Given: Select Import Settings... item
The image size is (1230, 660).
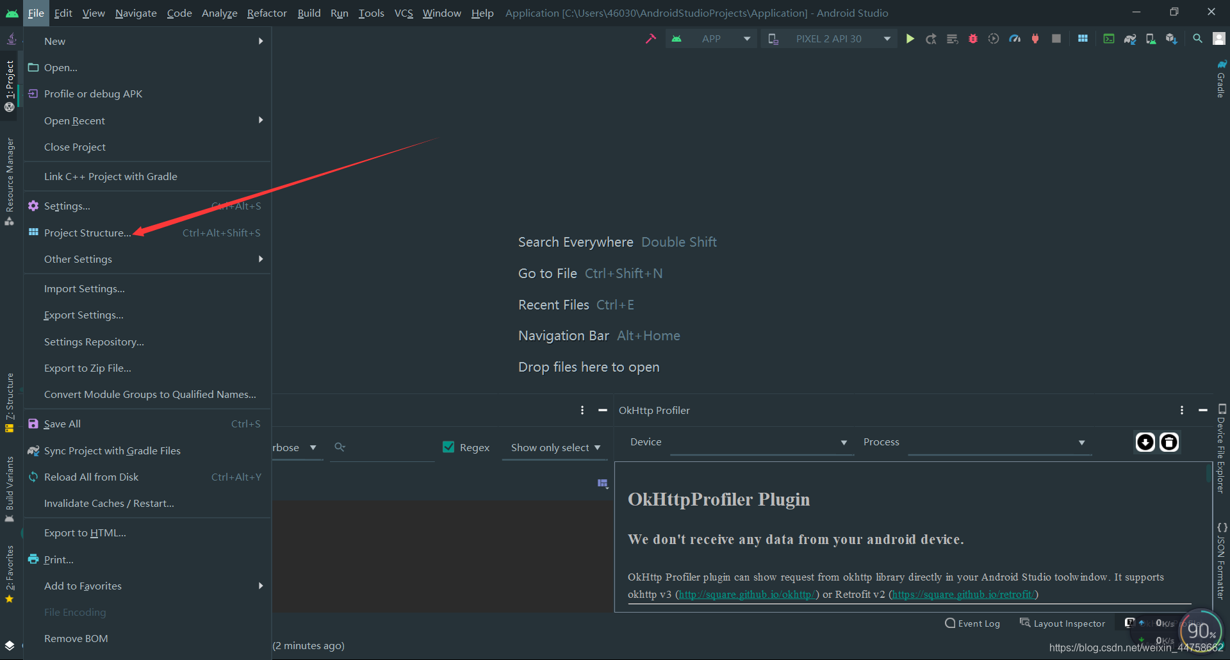Looking at the screenshot, I should 148,288.
